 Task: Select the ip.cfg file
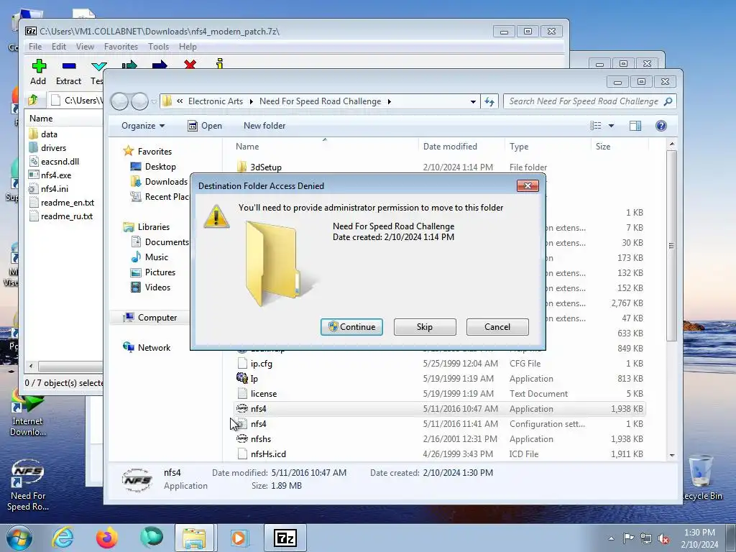point(439,363)
